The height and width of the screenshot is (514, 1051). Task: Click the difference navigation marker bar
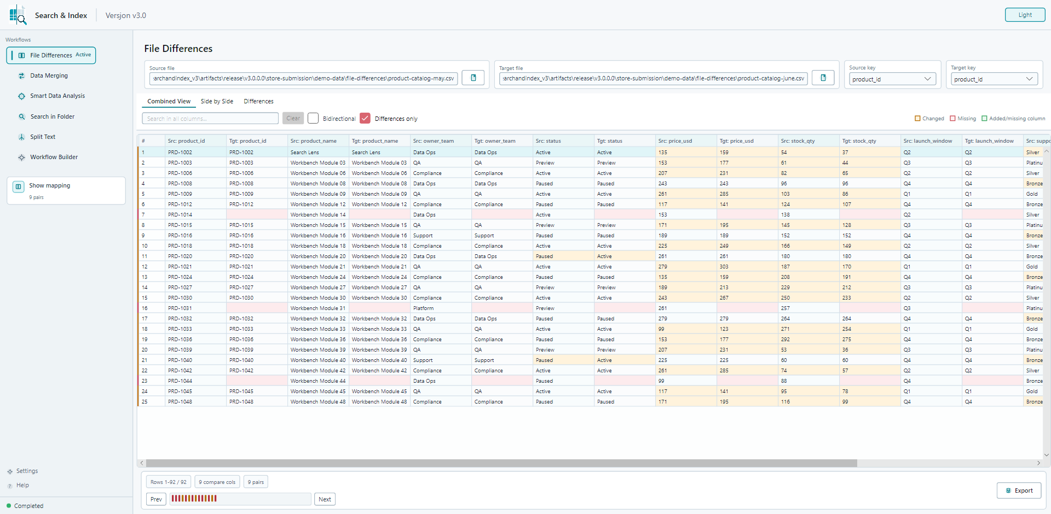click(240, 499)
